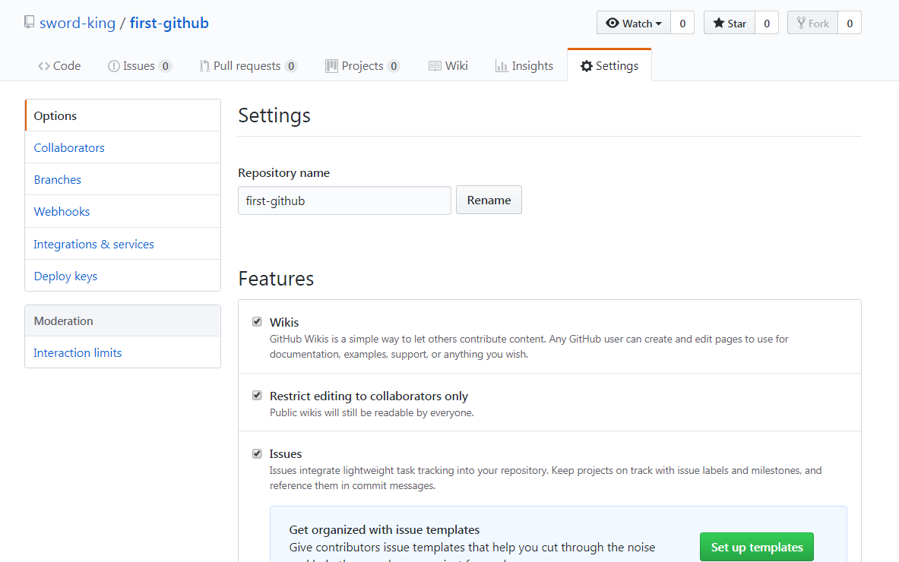Open the sword-king owner profile link

pos(78,23)
